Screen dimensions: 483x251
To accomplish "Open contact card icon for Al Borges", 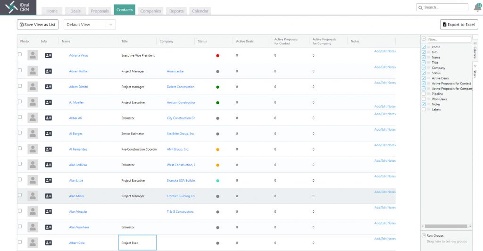I will point(49,134).
